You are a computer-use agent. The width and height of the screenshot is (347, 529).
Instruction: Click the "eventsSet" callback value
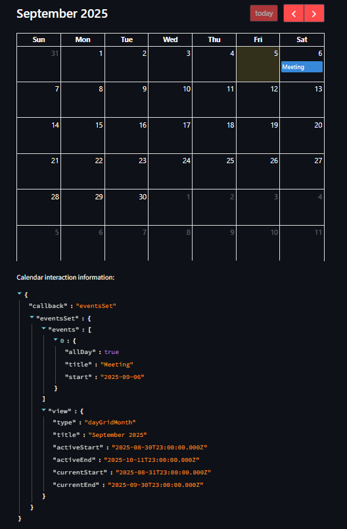point(96,306)
